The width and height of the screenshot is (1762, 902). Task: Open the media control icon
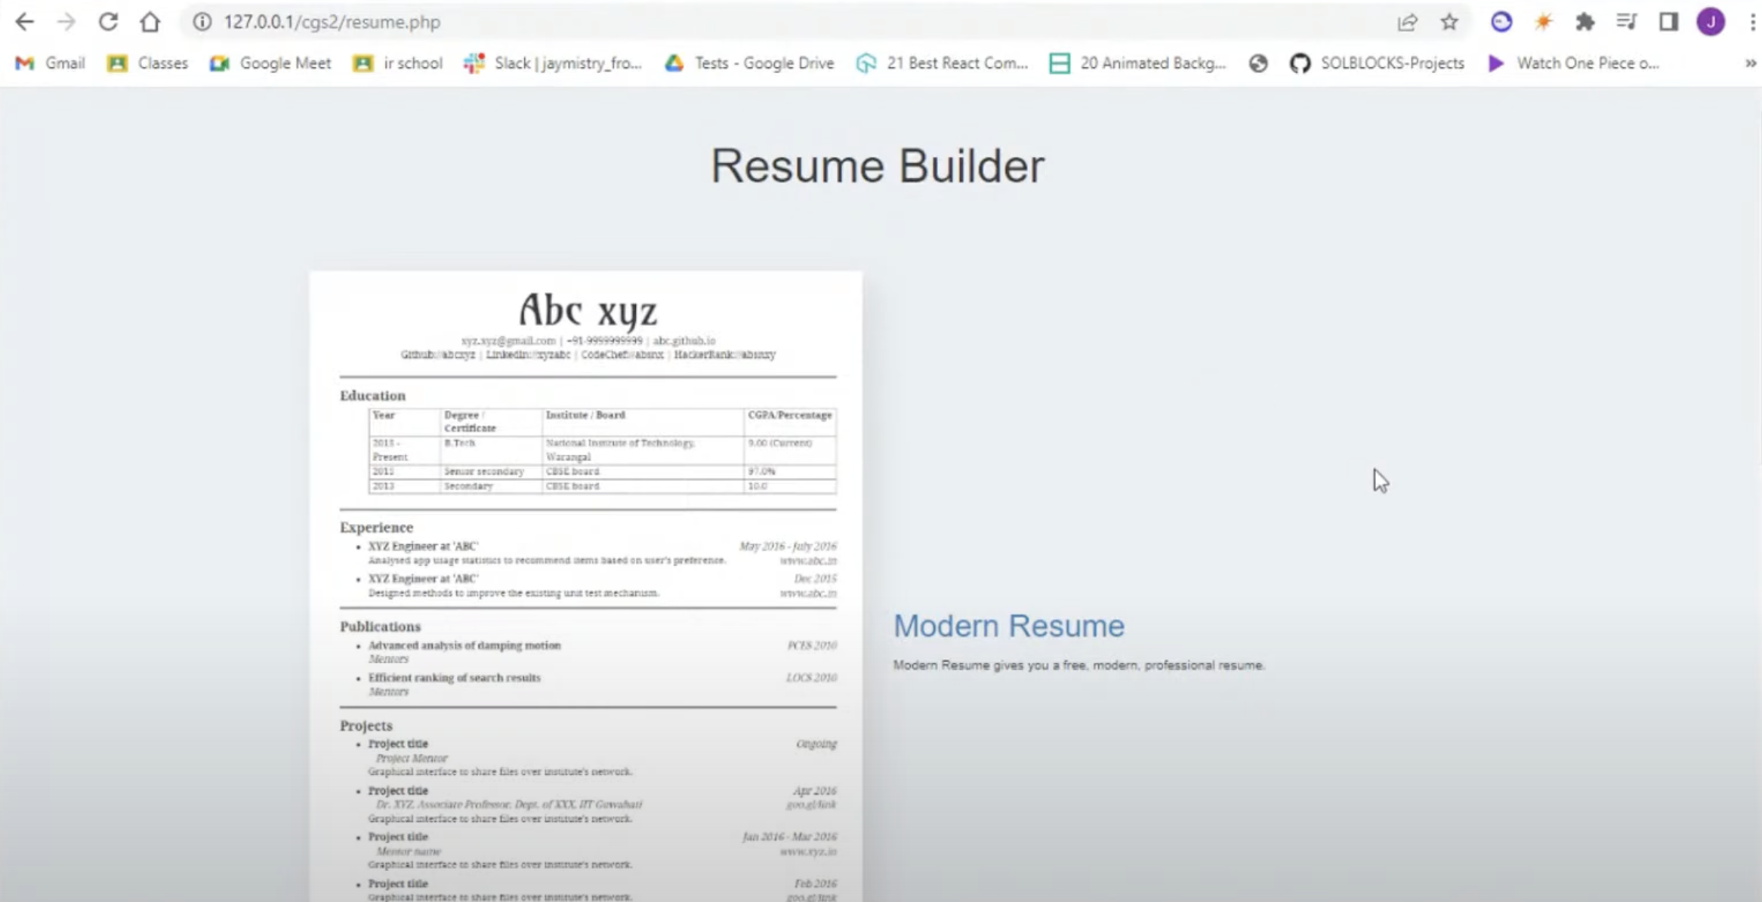[1626, 22]
